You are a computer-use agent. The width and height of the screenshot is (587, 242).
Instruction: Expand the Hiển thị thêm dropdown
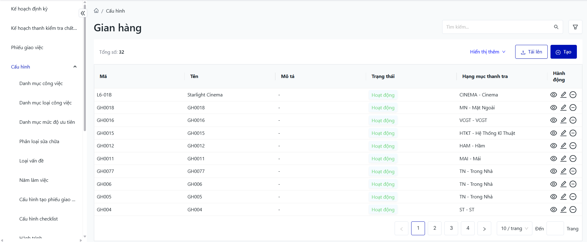pyautogui.click(x=488, y=52)
